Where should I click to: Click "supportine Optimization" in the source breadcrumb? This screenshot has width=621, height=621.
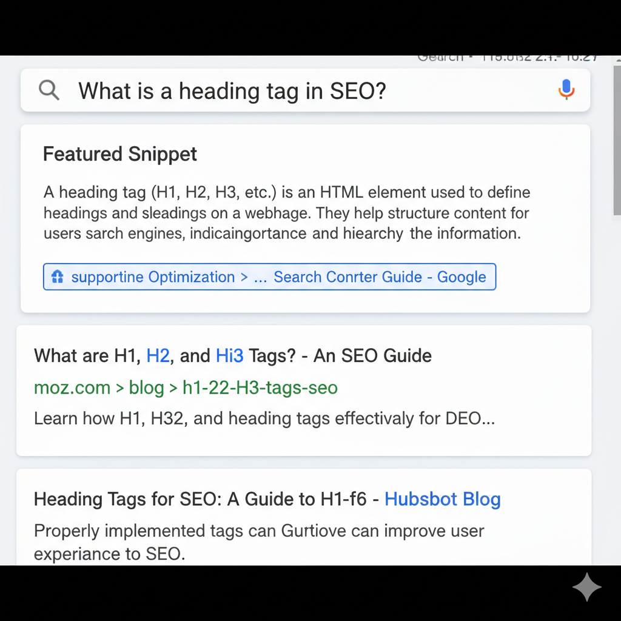[153, 277]
